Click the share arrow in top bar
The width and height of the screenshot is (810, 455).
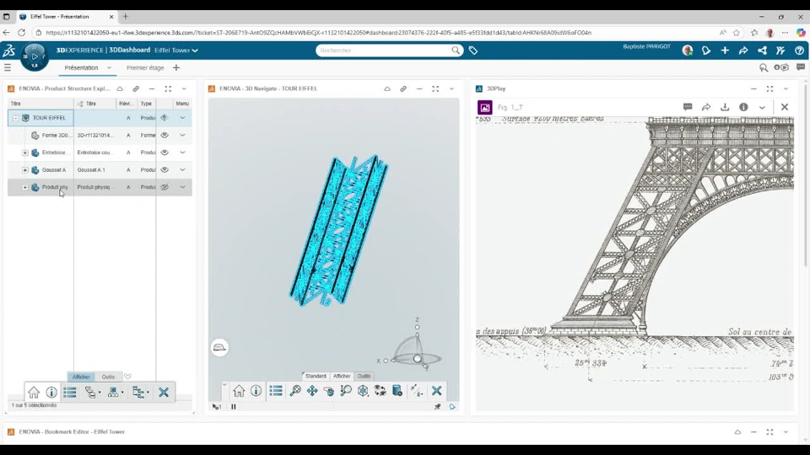tap(743, 51)
